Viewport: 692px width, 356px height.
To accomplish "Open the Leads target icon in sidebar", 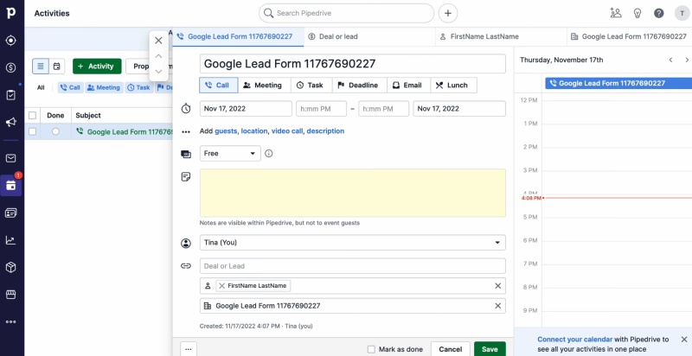I will point(11,41).
